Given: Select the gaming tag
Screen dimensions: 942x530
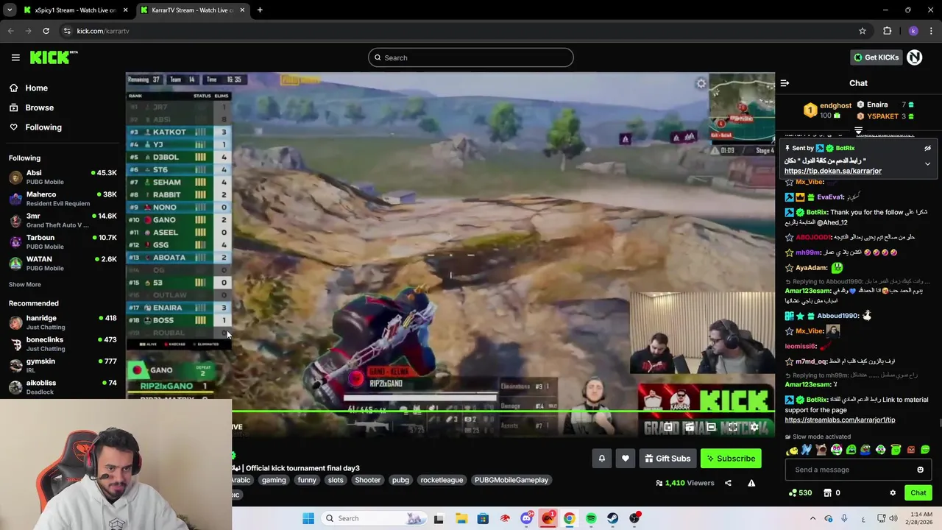Looking at the screenshot, I should click(x=274, y=480).
